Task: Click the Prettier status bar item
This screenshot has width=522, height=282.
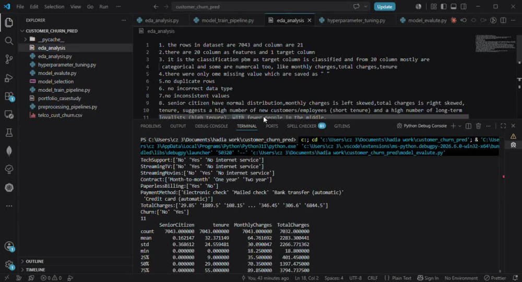Action: (x=495, y=278)
